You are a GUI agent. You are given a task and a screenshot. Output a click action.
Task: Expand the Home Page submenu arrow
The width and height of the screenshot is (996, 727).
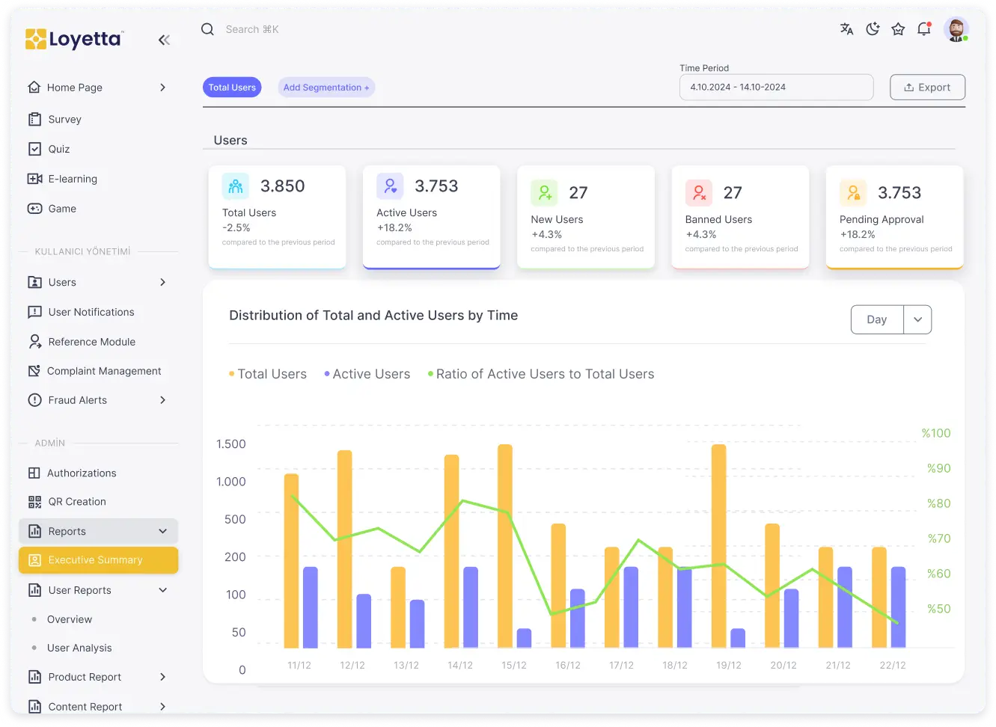pyautogui.click(x=162, y=88)
